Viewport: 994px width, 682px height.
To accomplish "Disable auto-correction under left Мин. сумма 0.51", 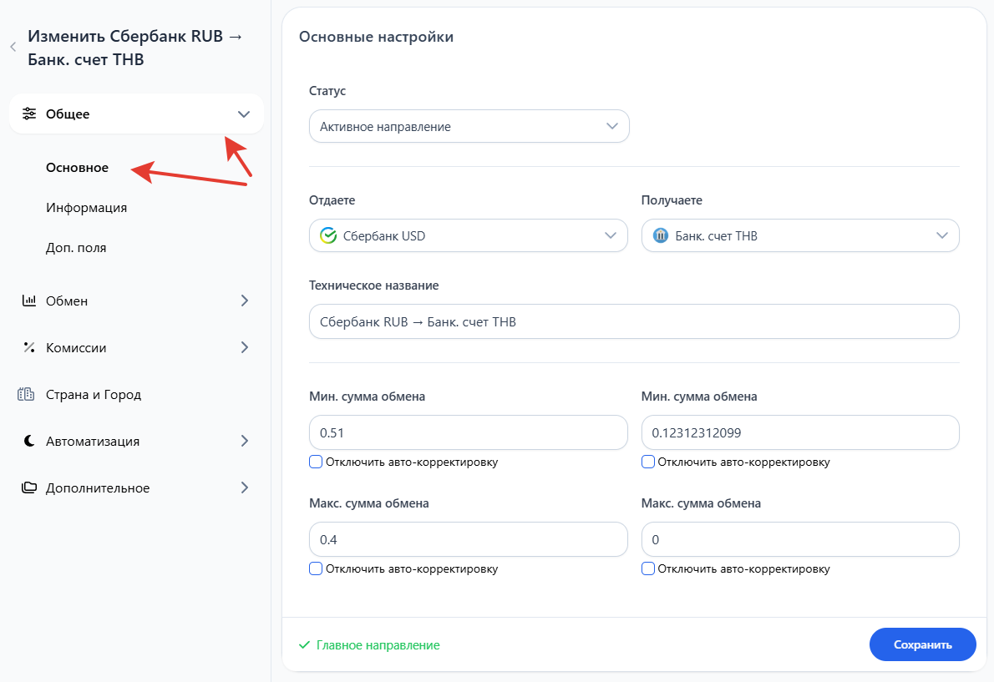I will tap(316, 462).
